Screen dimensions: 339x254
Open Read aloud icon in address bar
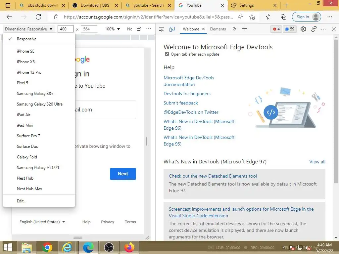240,17
